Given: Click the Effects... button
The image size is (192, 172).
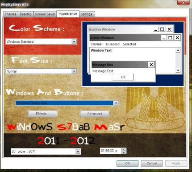Looking at the screenshot, I should [x=42, y=114].
